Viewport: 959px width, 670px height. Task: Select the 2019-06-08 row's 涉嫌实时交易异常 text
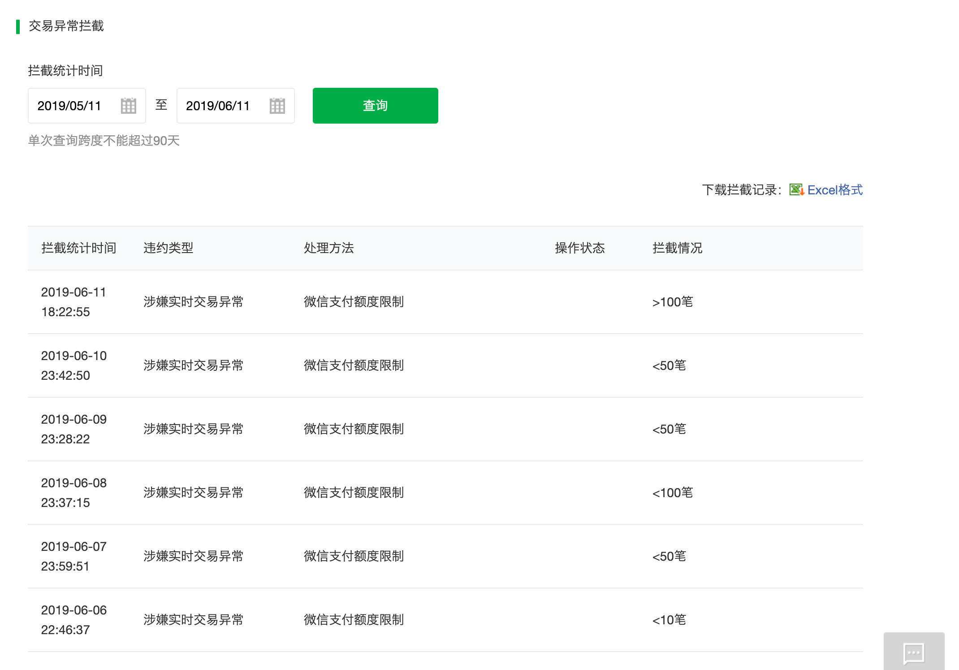[x=194, y=493]
